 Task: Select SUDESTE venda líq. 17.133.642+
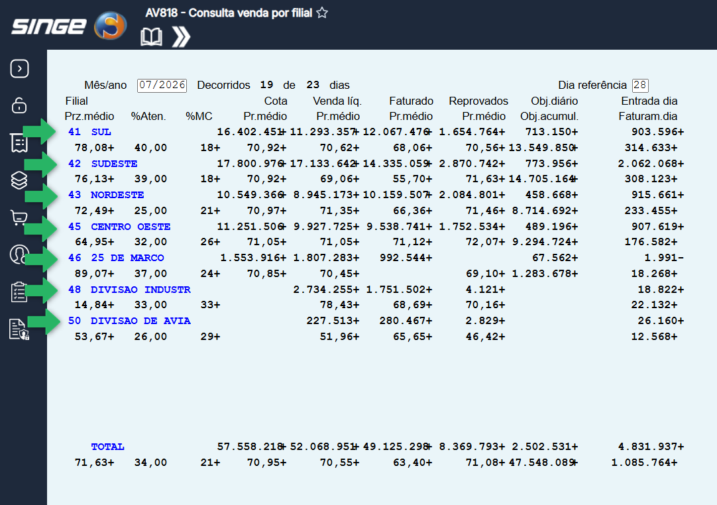coord(325,163)
